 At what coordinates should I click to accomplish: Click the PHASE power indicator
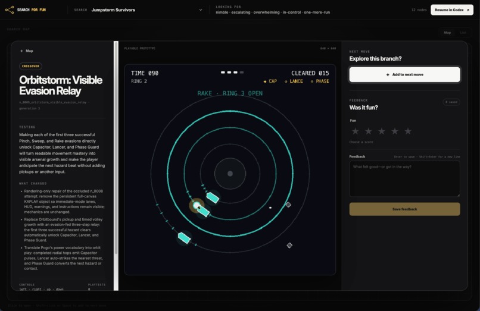click(320, 81)
